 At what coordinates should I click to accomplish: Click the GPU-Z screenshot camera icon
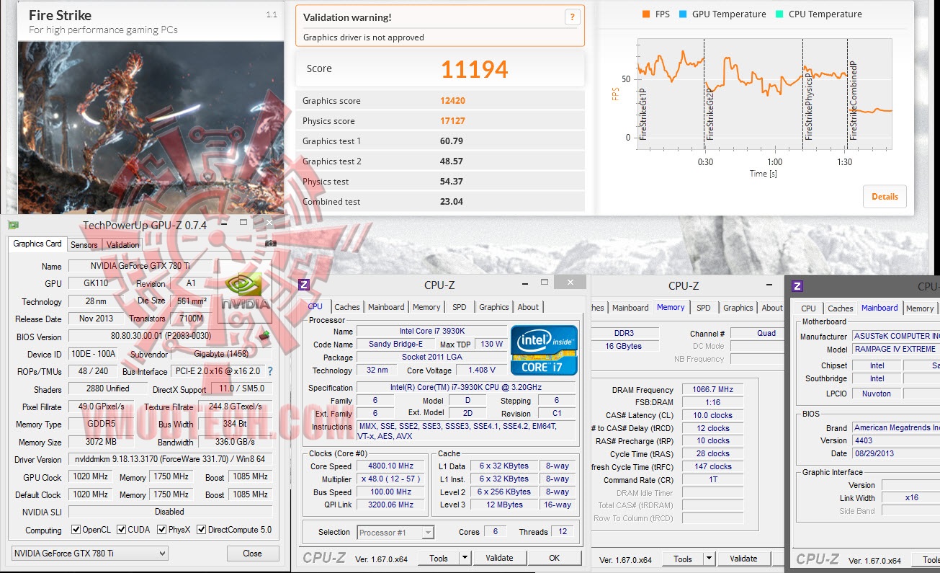click(271, 244)
